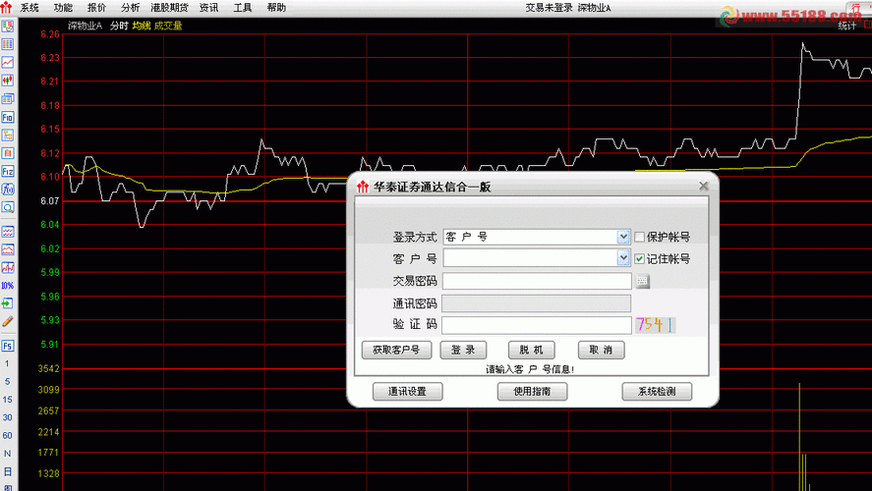Screen dimensions: 872x491
Task: Open the 分析 menu
Action: click(x=130, y=8)
